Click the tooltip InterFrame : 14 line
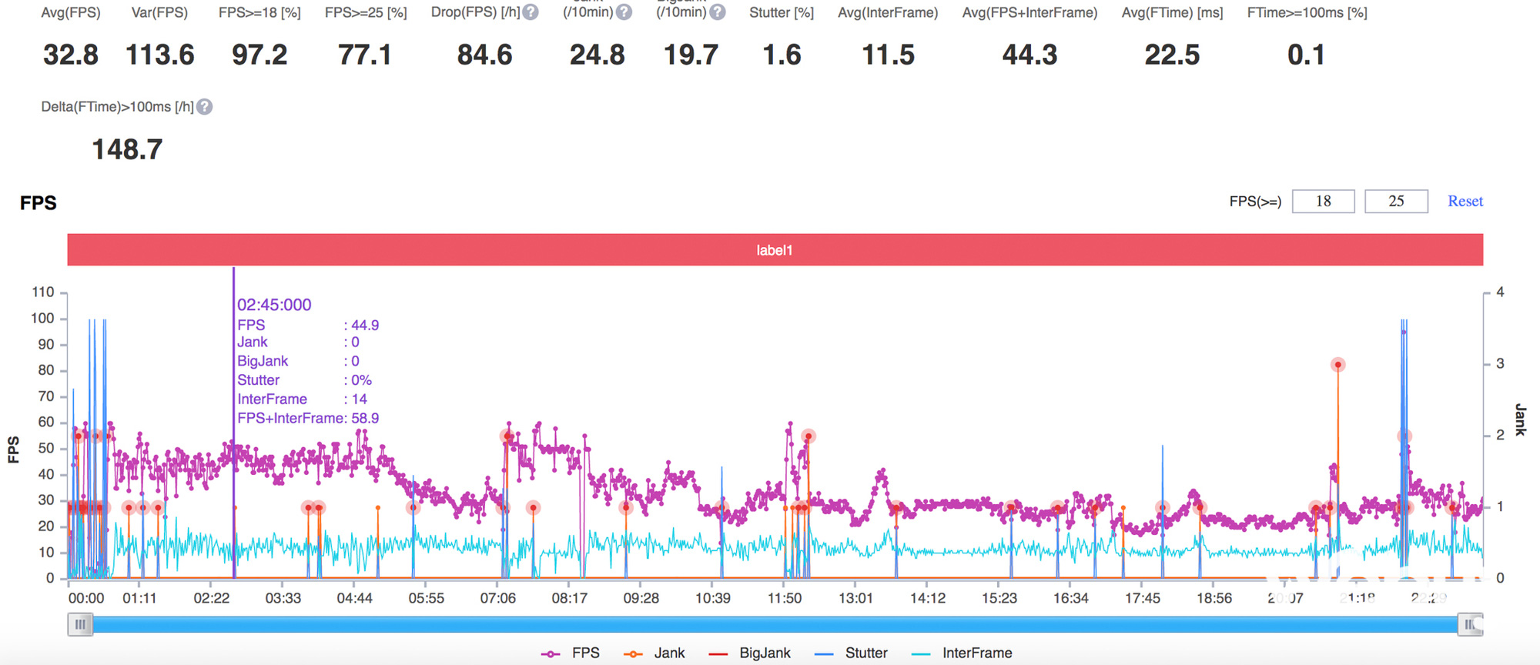 pos(302,399)
